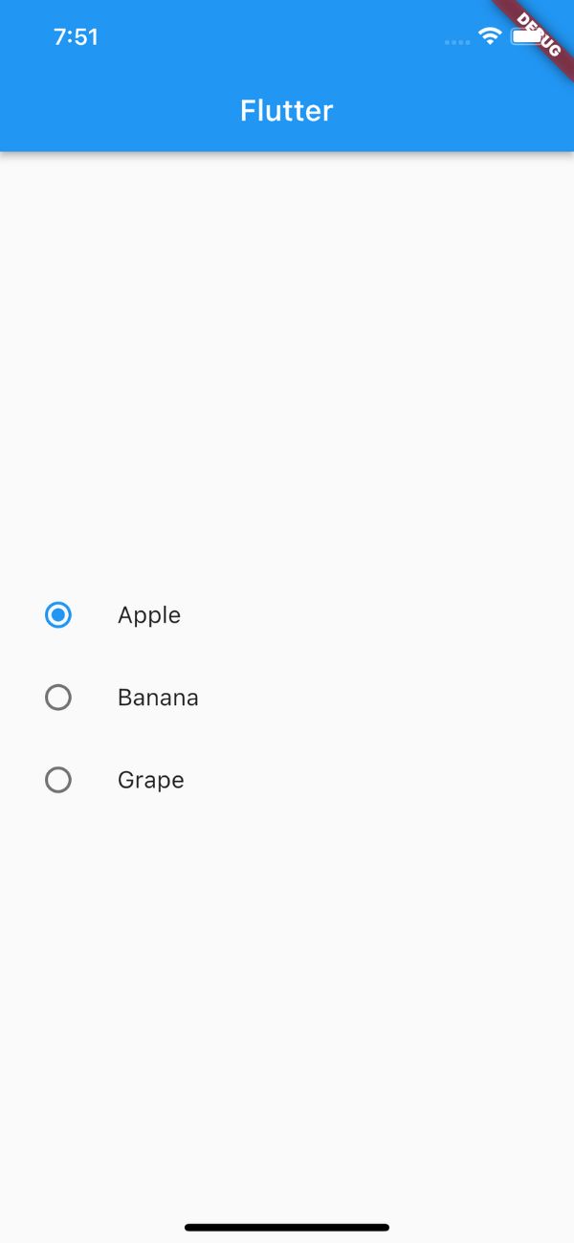
Task: Click the Flutter app bar title
Action: click(286, 110)
